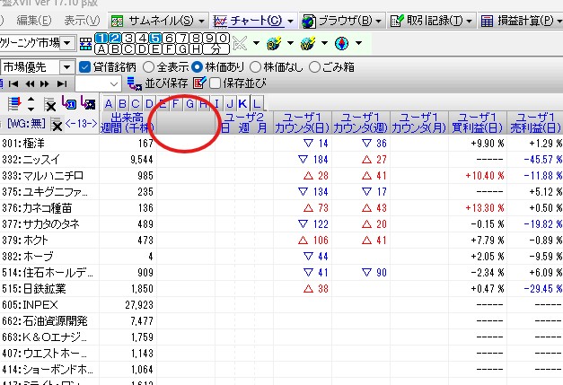563x385 pixels.
Task: Select the 株価なし radio button
Action: [256, 66]
